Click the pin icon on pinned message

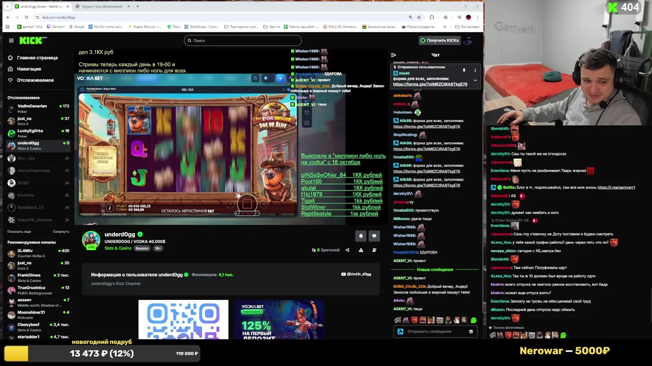pyautogui.click(x=464, y=70)
